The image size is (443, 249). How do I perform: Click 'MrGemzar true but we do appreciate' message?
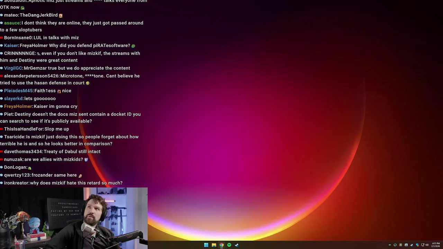pos(77,68)
